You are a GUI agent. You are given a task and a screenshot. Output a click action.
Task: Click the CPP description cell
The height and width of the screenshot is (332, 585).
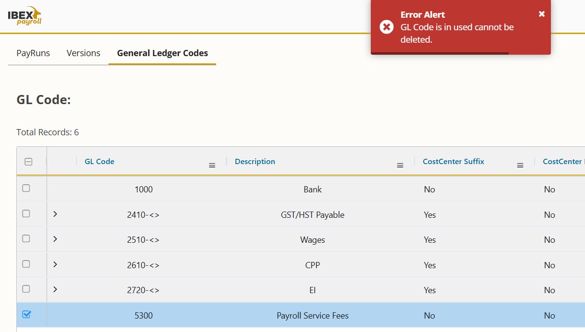click(x=313, y=265)
